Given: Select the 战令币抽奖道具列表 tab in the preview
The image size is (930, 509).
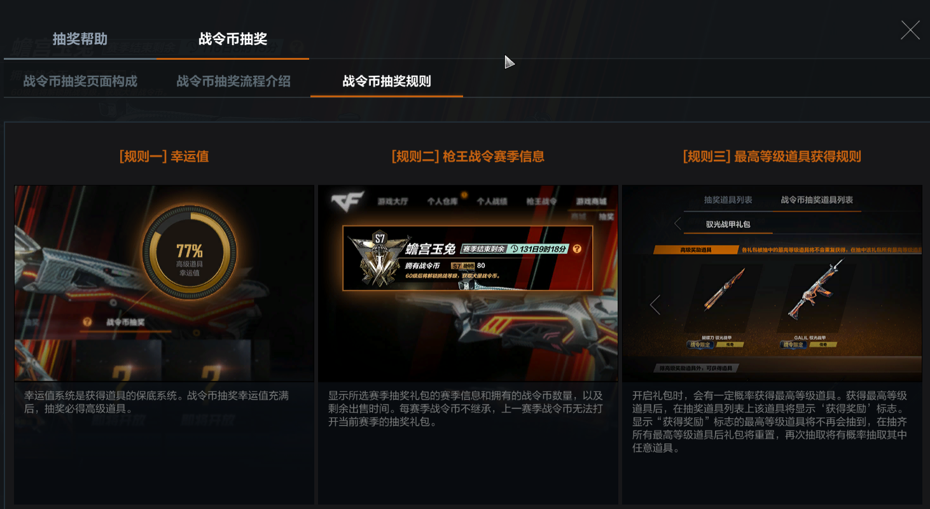Looking at the screenshot, I should (817, 200).
